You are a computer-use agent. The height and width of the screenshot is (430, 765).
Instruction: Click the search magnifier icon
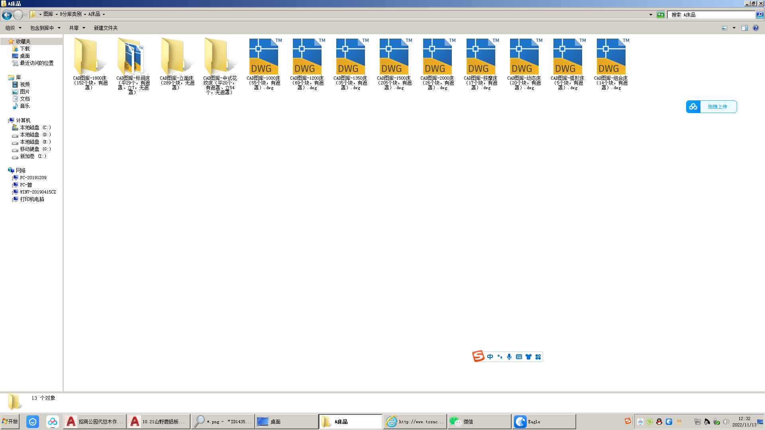click(x=760, y=15)
